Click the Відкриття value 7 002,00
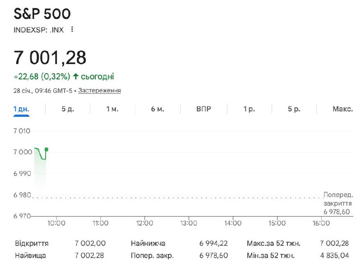 click(x=90, y=244)
